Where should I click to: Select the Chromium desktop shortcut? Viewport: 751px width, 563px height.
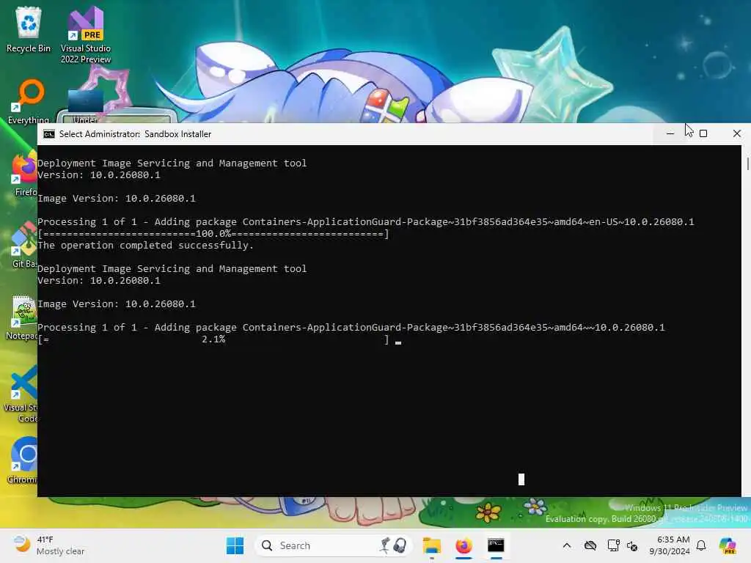point(22,460)
